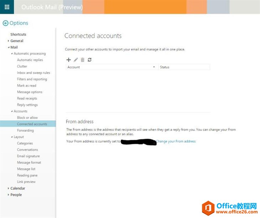Viewport: 260px width, 218px height.
Task: Expand the Calendar section
Action: [8, 188]
